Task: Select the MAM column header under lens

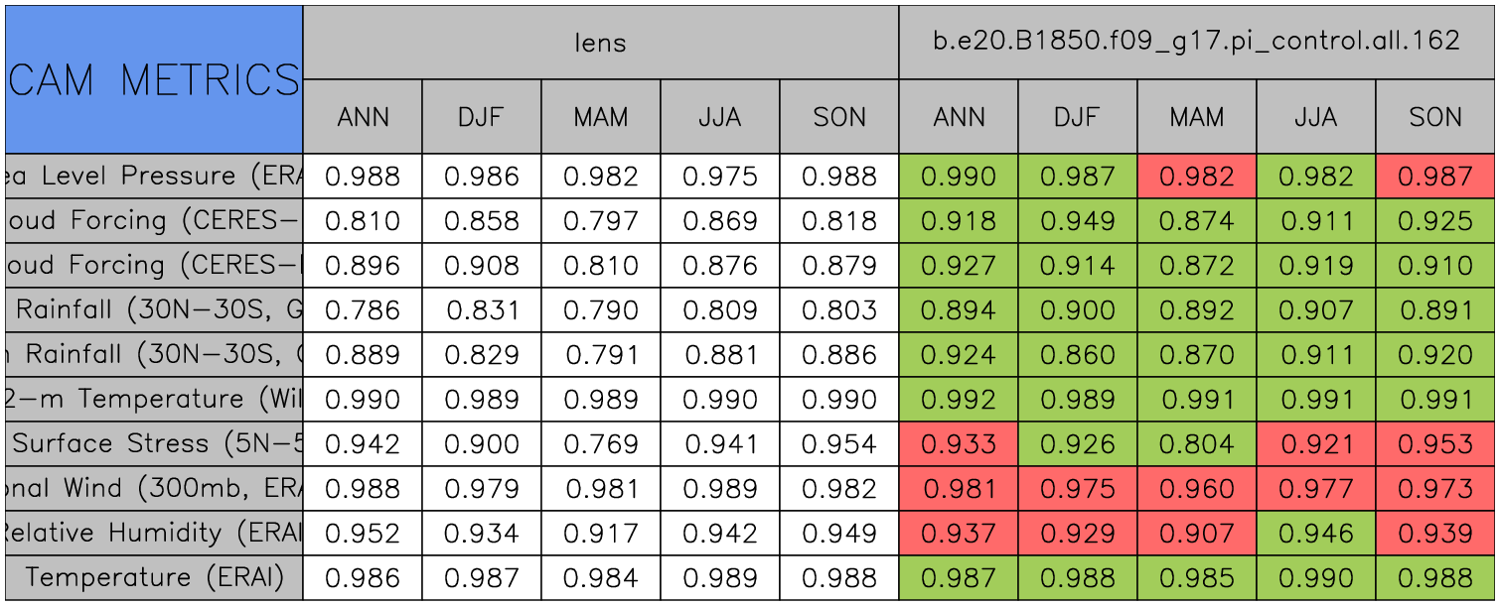Action: pos(600,117)
